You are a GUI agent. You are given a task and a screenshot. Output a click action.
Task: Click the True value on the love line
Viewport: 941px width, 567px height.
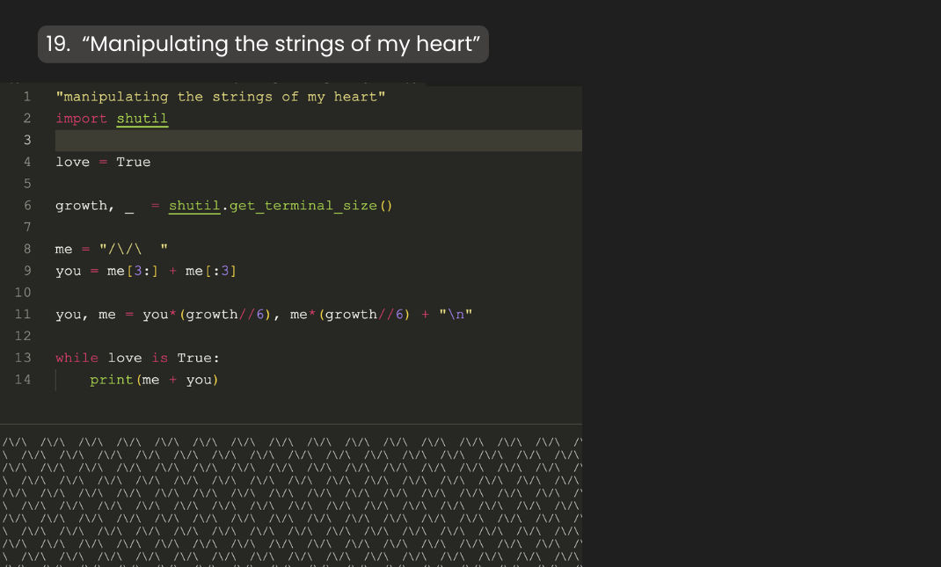pos(134,162)
